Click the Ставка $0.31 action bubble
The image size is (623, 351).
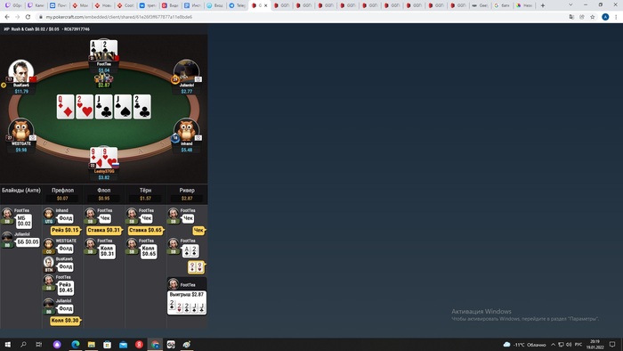(104, 230)
